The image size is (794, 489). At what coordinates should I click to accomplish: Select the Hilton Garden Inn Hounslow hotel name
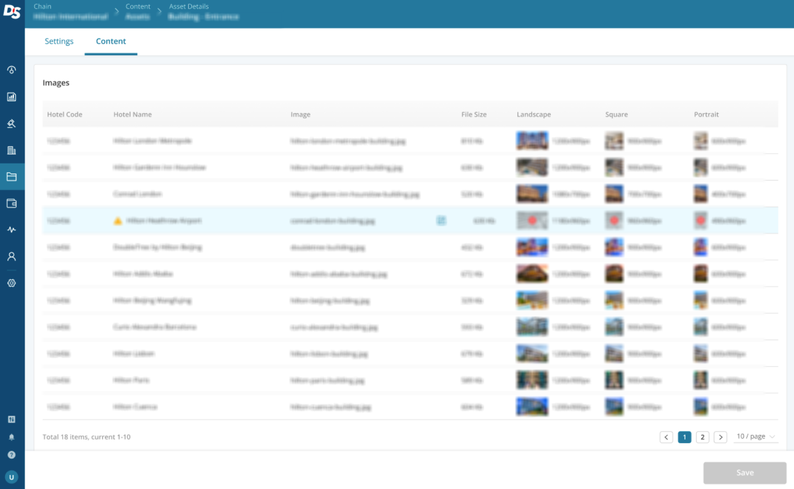(160, 167)
